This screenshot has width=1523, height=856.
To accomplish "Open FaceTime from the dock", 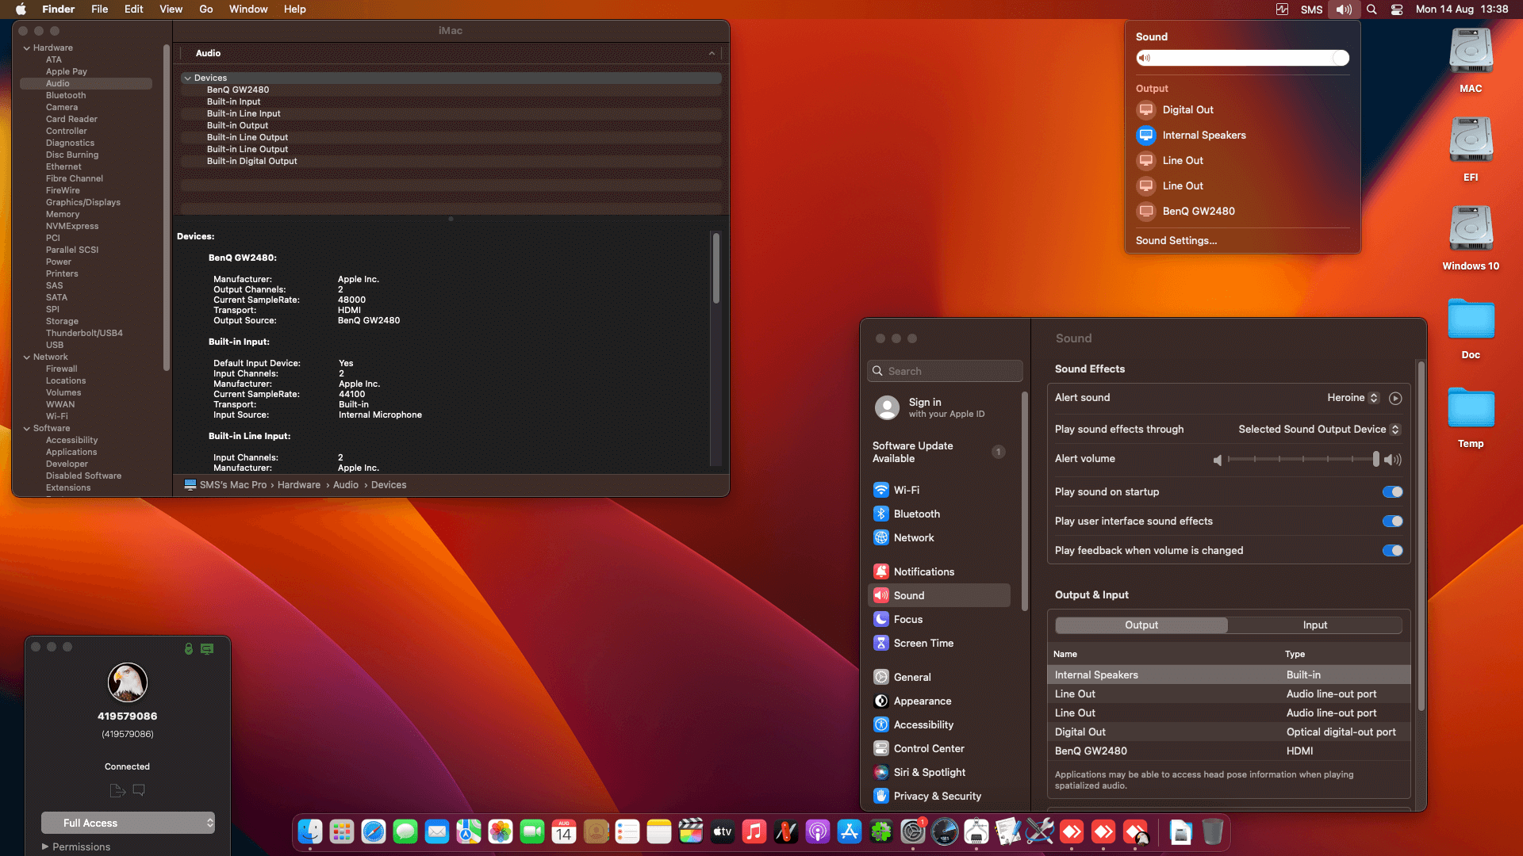I will pos(532,831).
